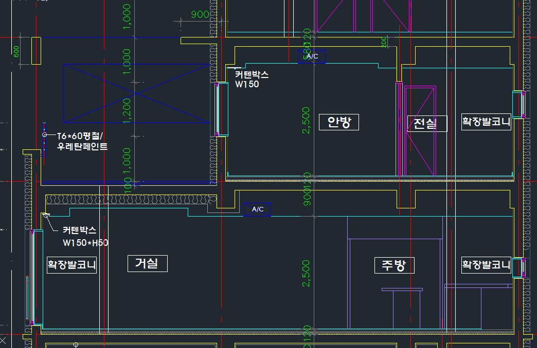The height and width of the screenshot is (348, 537).
Task: Click the small 600 dimension text
Action: 16,51
